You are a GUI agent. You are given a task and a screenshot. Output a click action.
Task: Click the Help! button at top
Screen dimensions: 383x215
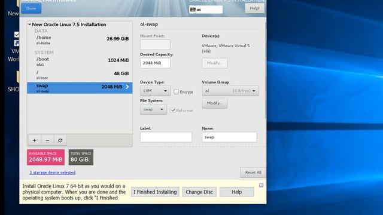pos(254,8)
